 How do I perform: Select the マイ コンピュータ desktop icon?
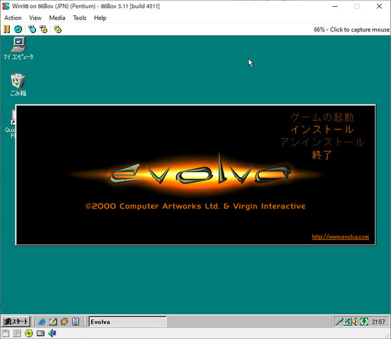18,48
